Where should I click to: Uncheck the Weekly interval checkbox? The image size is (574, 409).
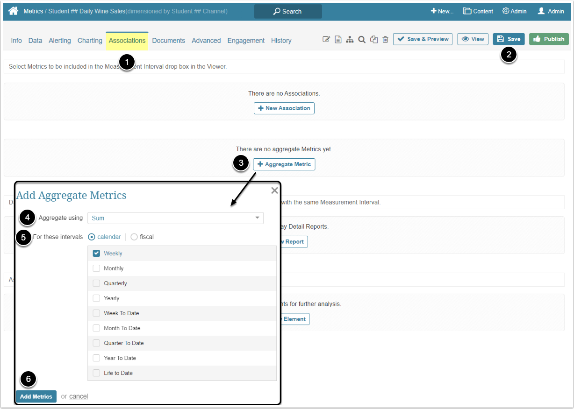97,253
